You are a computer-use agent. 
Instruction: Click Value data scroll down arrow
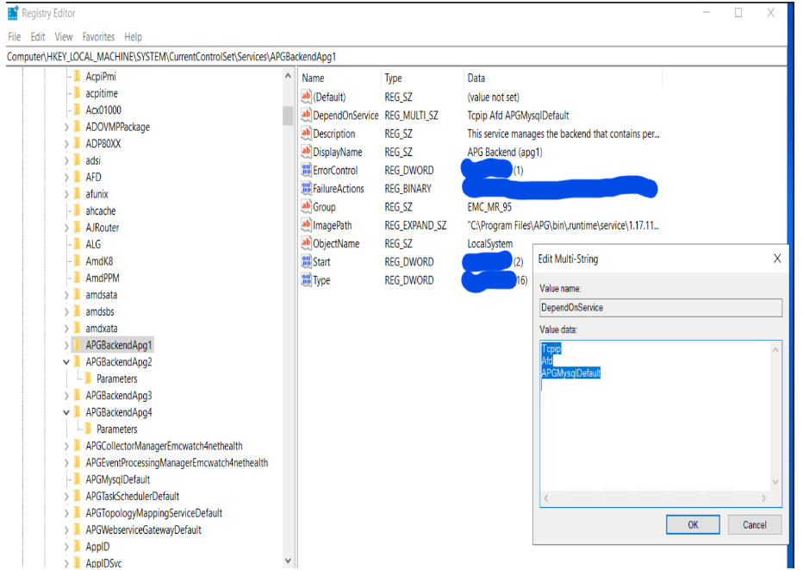point(775,482)
